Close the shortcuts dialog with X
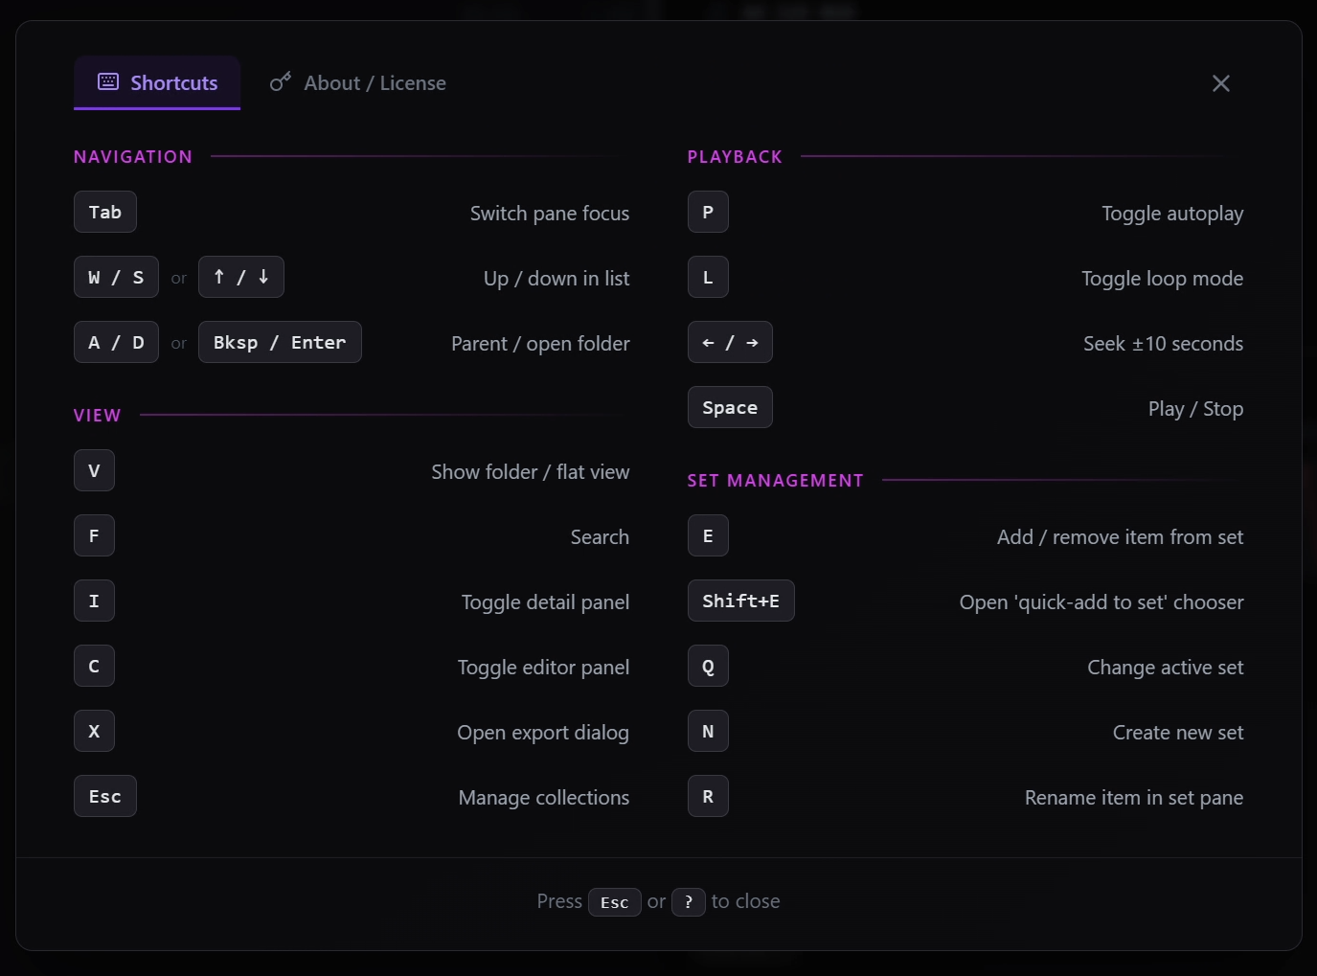 [x=1220, y=83]
